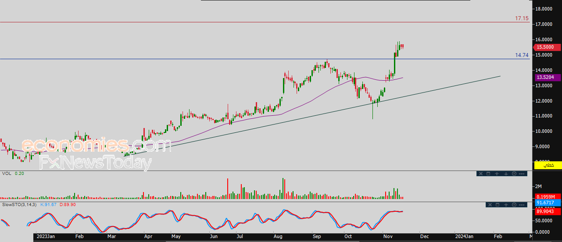This screenshot has height=242, width=562.
Task: Click the Aug date axis label
Action: click(278, 236)
